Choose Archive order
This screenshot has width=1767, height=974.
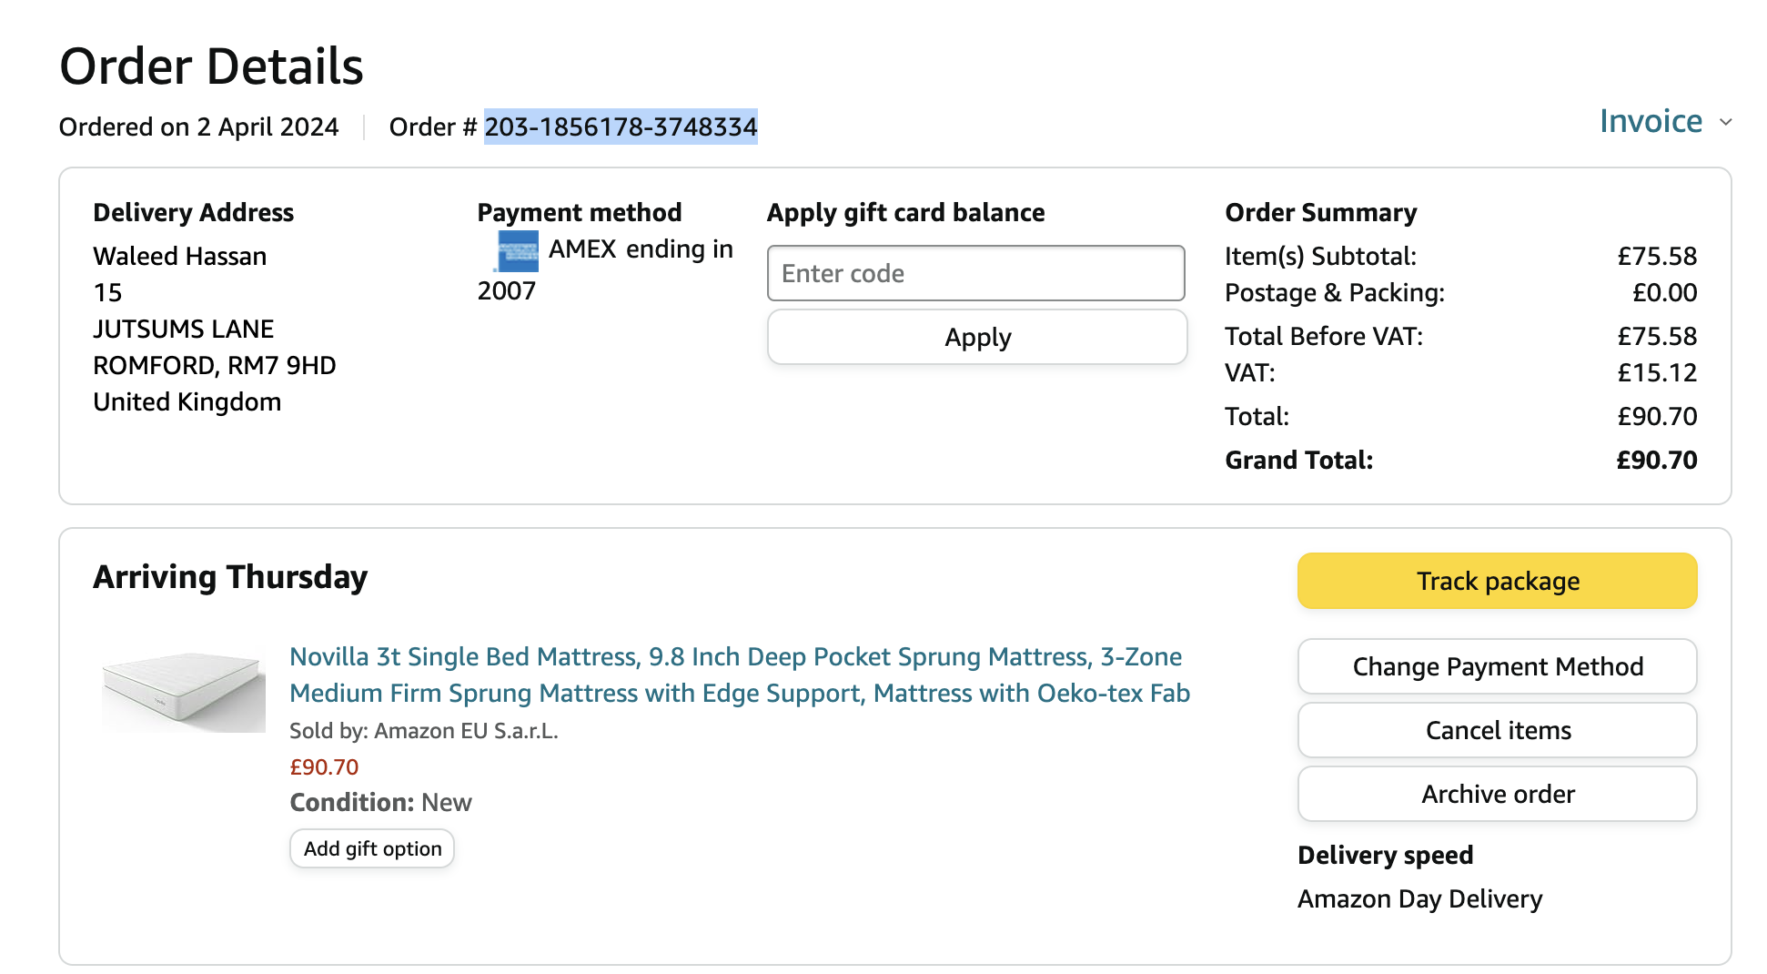1497,794
